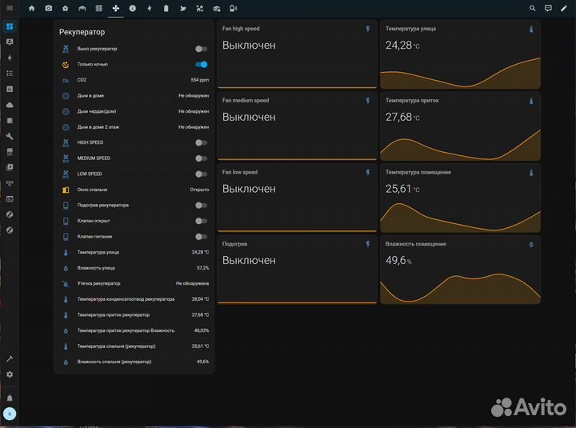
Task: Toggle the Выкл рекуператор switch
Action: pyautogui.click(x=201, y=49)
